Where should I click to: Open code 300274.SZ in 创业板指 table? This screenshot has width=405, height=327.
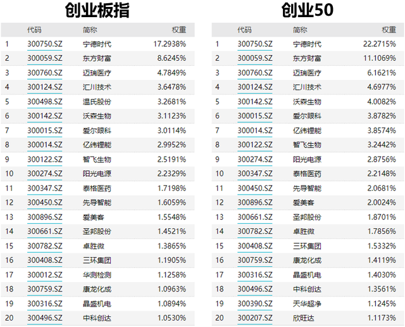[45, 174]
